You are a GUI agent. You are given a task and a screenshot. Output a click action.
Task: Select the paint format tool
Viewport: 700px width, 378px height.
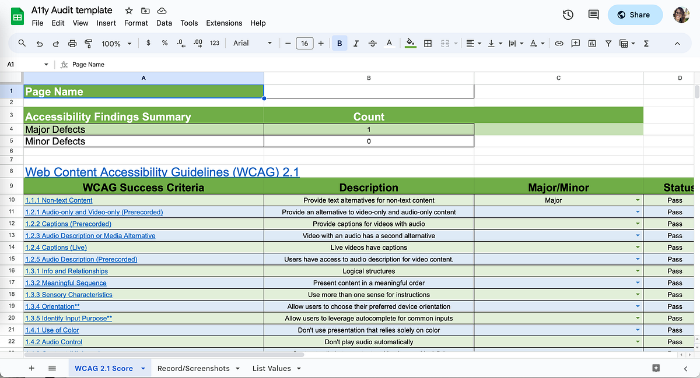(88, 43)
